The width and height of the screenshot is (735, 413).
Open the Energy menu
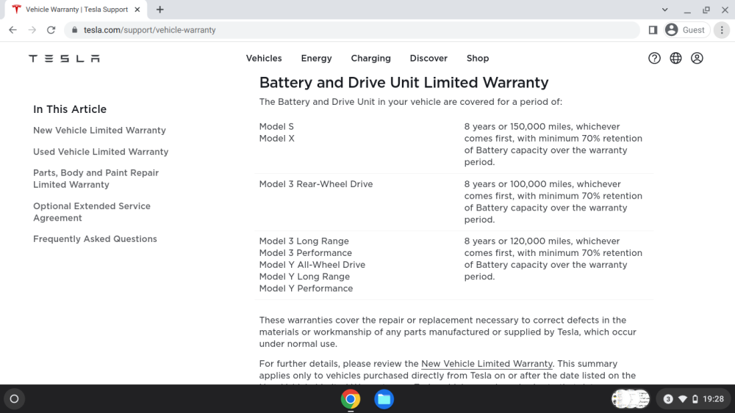pos(316,59)
